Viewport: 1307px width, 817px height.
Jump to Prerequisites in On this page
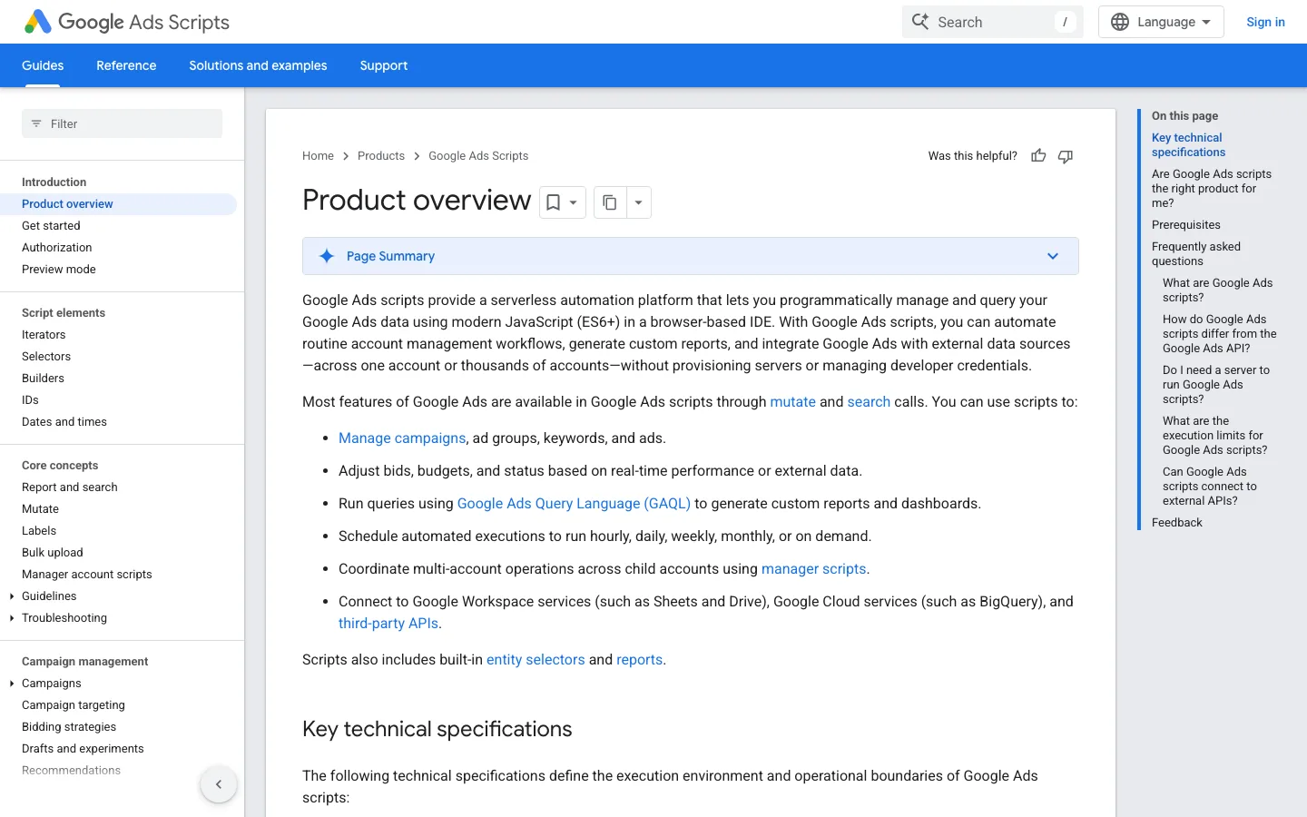(x=1185, y=225)
